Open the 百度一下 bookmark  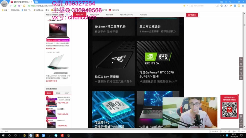(x=26, y=10)
